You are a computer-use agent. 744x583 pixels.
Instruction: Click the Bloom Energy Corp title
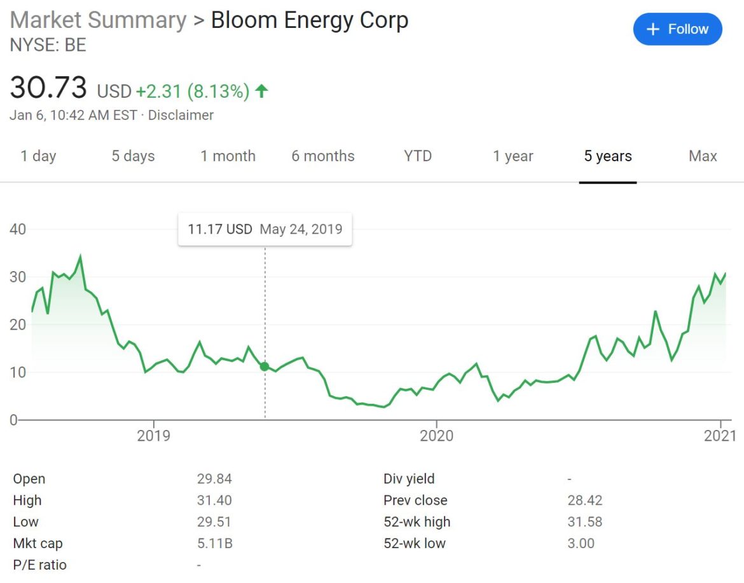(x=309, y=20)
